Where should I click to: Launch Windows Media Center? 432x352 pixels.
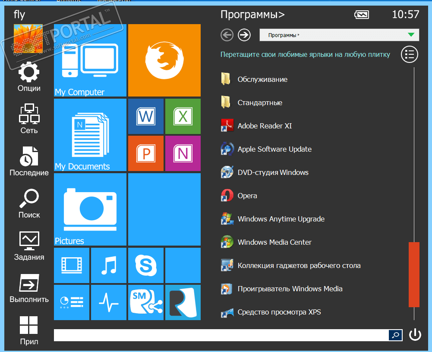click(x=266, y=242)
